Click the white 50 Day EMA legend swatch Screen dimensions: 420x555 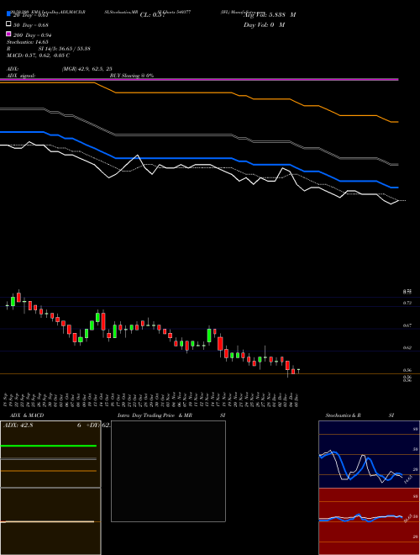tap(8, 24)
